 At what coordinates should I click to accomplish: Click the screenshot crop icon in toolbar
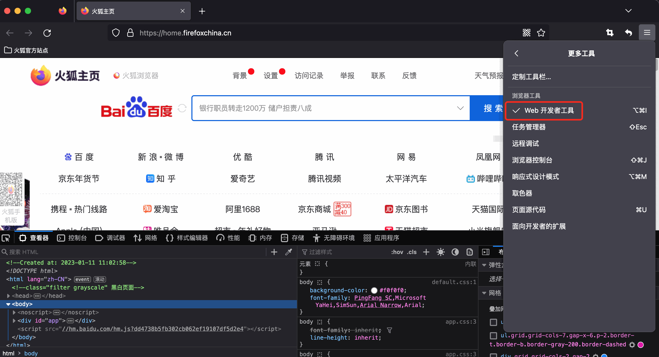click(x=610, y=33)
